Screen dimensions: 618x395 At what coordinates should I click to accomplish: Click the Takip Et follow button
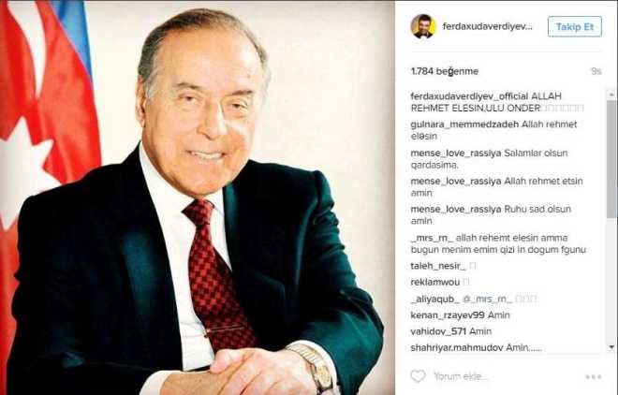pyautogui.click(x=575, y=27)
